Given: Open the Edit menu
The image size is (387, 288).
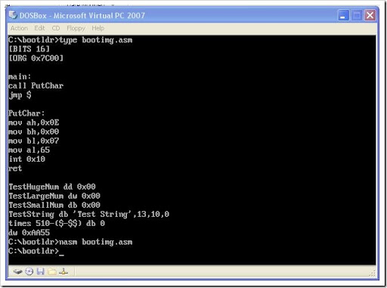Looking at the screenshot, I should coord(39,28).
